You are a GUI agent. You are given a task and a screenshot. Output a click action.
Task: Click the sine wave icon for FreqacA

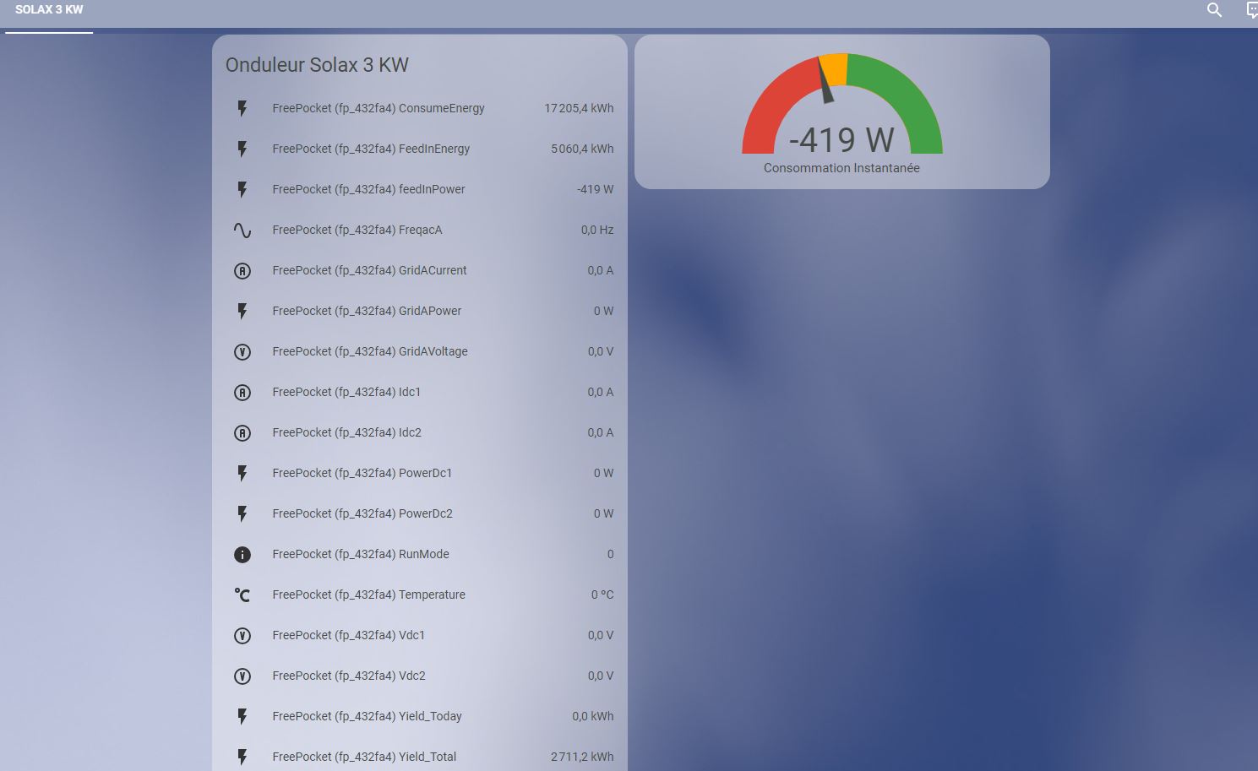point(242,230)
